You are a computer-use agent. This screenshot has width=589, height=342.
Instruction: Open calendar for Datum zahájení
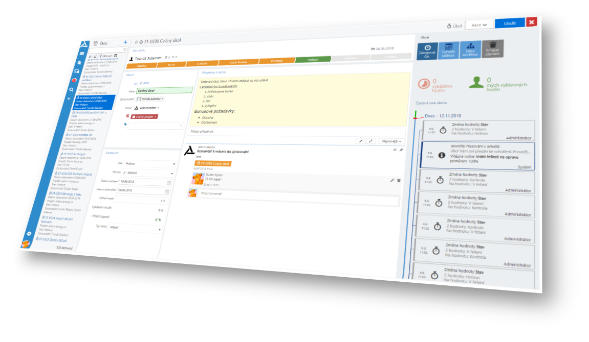point(169,183)
